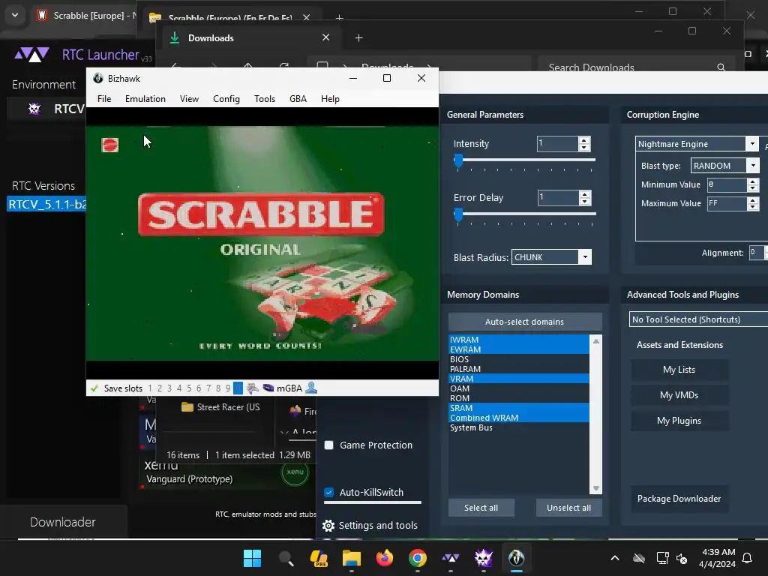Select BIOS memory domain
The height and width of the screenshot is (576, 768).
click(x=519, y=359)
